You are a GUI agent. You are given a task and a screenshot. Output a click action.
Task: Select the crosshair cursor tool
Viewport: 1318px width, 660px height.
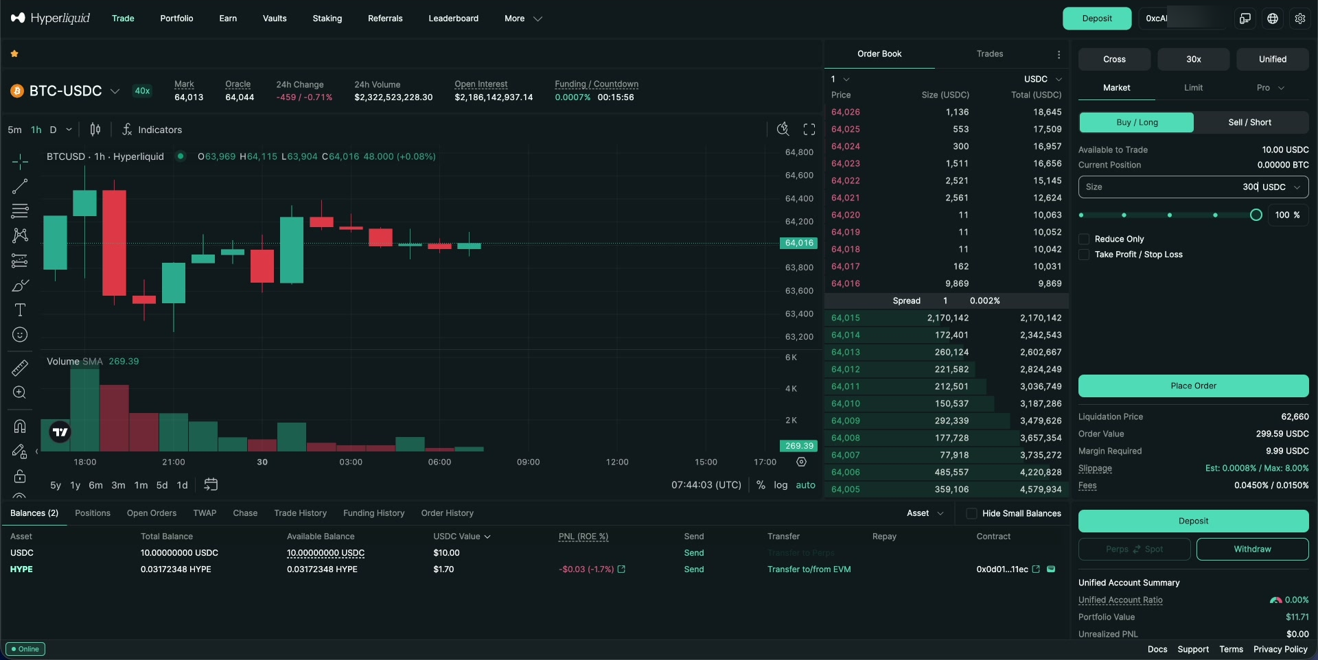tap(20, 161)
